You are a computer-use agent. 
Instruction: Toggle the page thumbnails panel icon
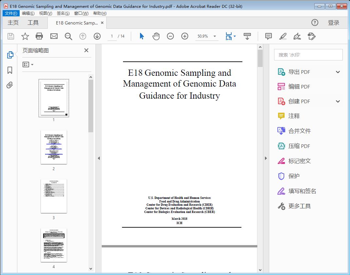coord(10,55)
